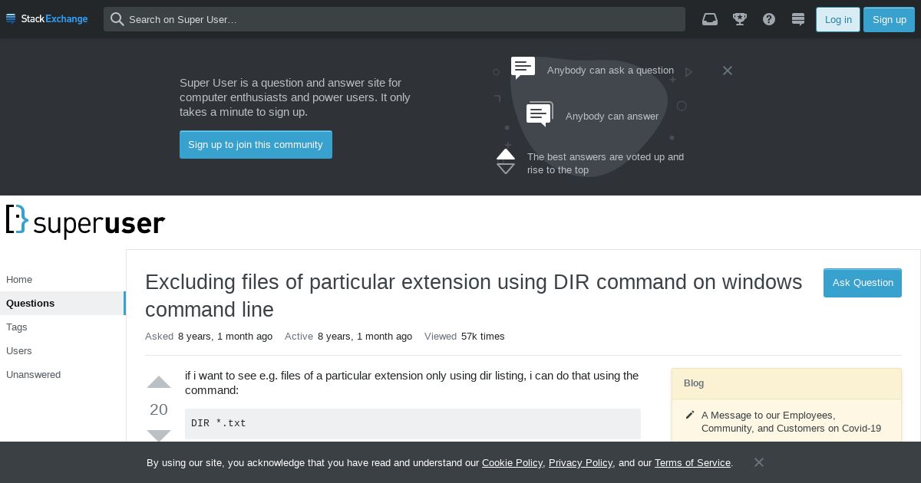Open the Cookie Policy link

pyautogui.click(x=512, y=463)
